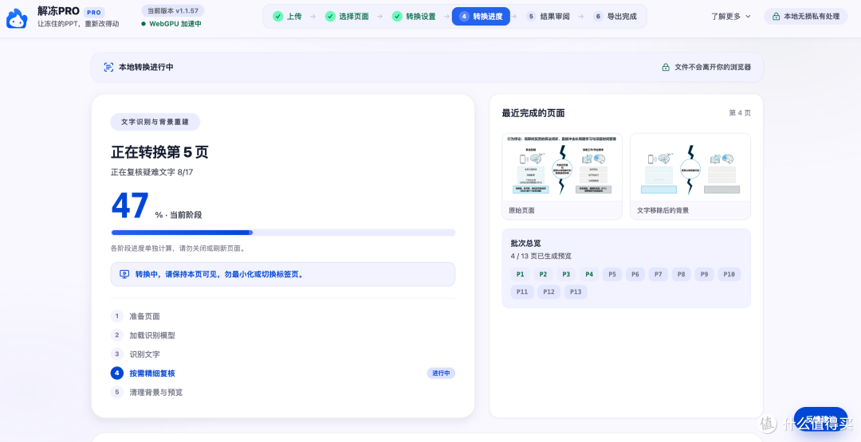Click the PRO badge beside the app name

pyautogui.click(x=94, y=12)
